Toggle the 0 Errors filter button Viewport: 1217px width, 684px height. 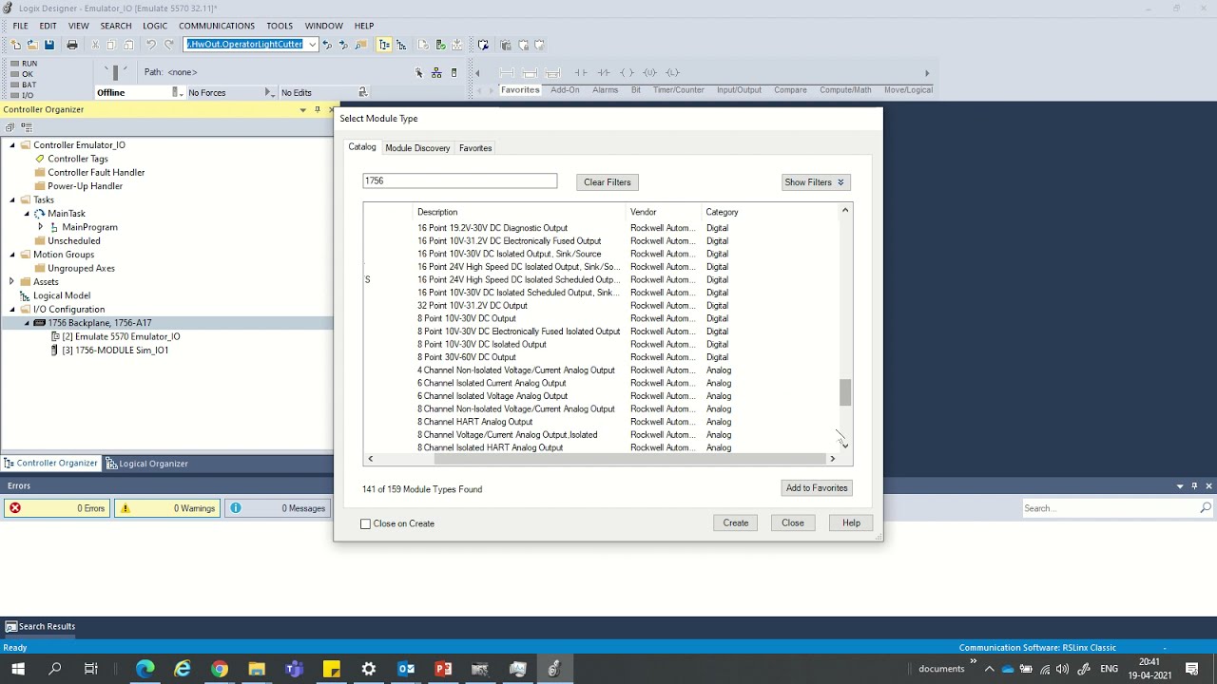tap(56, 508)
